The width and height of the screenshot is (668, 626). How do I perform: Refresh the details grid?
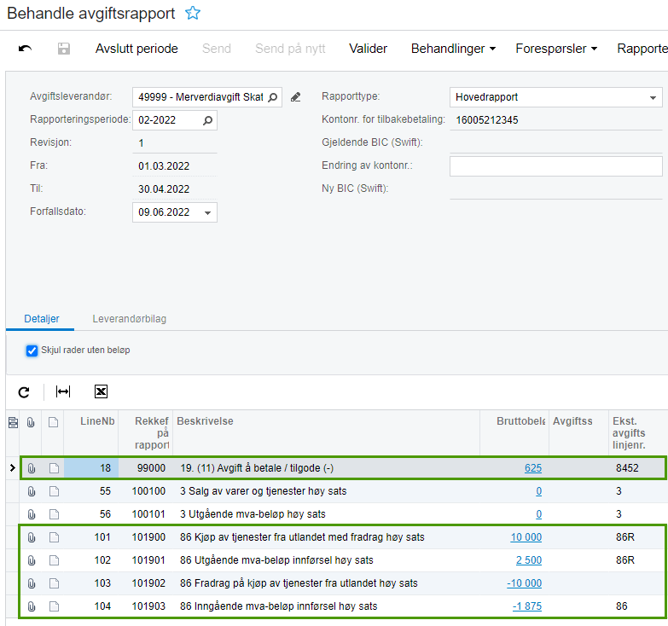[x=24, y=391]
